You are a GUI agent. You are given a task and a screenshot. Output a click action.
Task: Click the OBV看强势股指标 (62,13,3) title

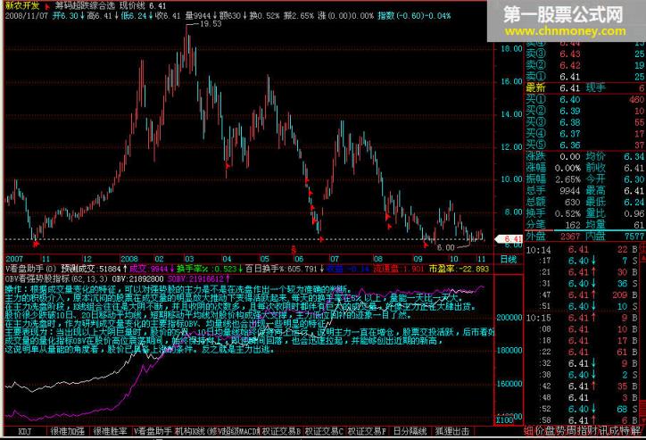pos(57,279)
